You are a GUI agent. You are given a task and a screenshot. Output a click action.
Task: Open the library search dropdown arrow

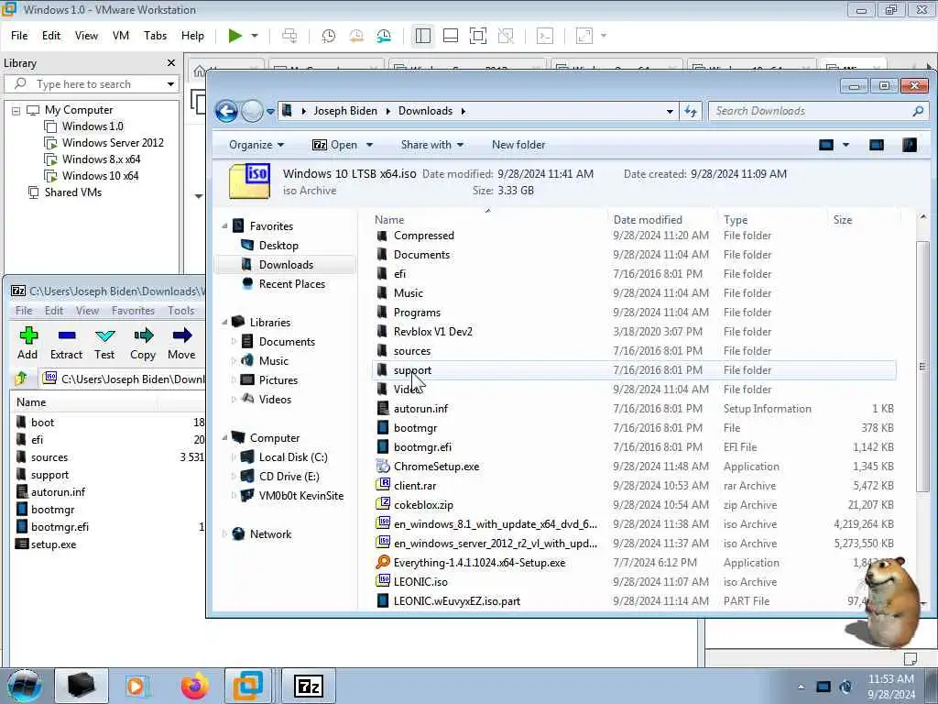click(170, 83)
